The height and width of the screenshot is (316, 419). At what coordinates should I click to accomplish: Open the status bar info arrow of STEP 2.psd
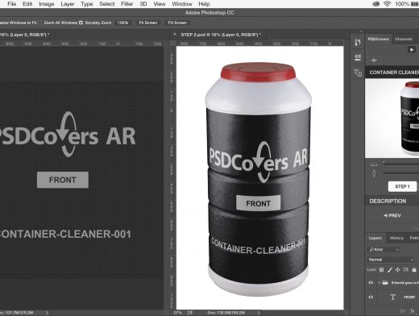pos(259,313)
